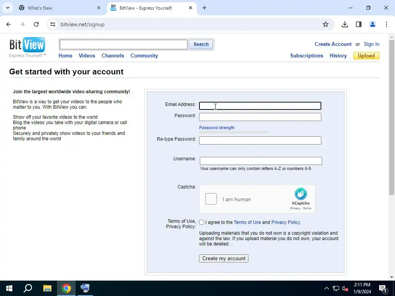395x296 pixels.
Task: Open the Windows Start menu
Action: 9,288
